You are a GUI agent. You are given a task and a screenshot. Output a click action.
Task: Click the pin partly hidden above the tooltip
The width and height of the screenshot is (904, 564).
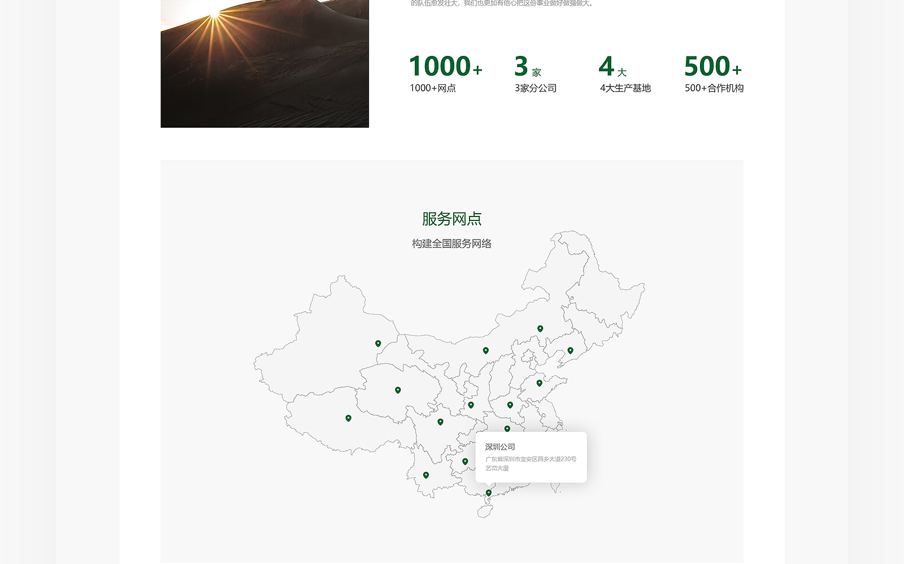(x=507, y=428)
